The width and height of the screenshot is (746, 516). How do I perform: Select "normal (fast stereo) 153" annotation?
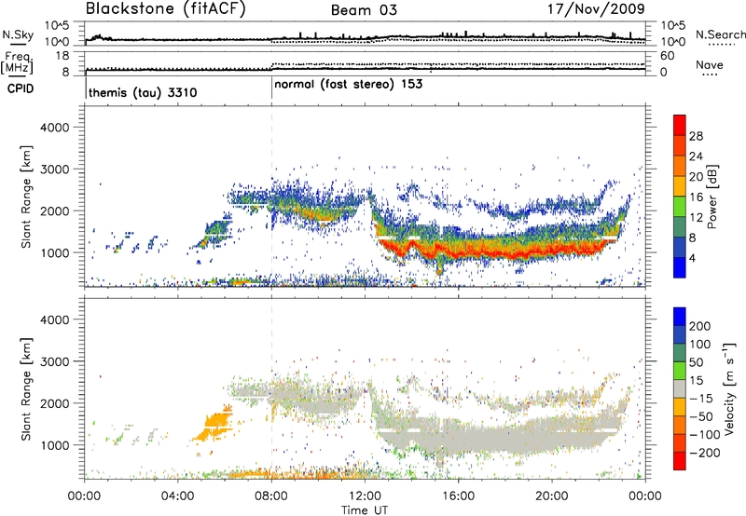point(348,85)
